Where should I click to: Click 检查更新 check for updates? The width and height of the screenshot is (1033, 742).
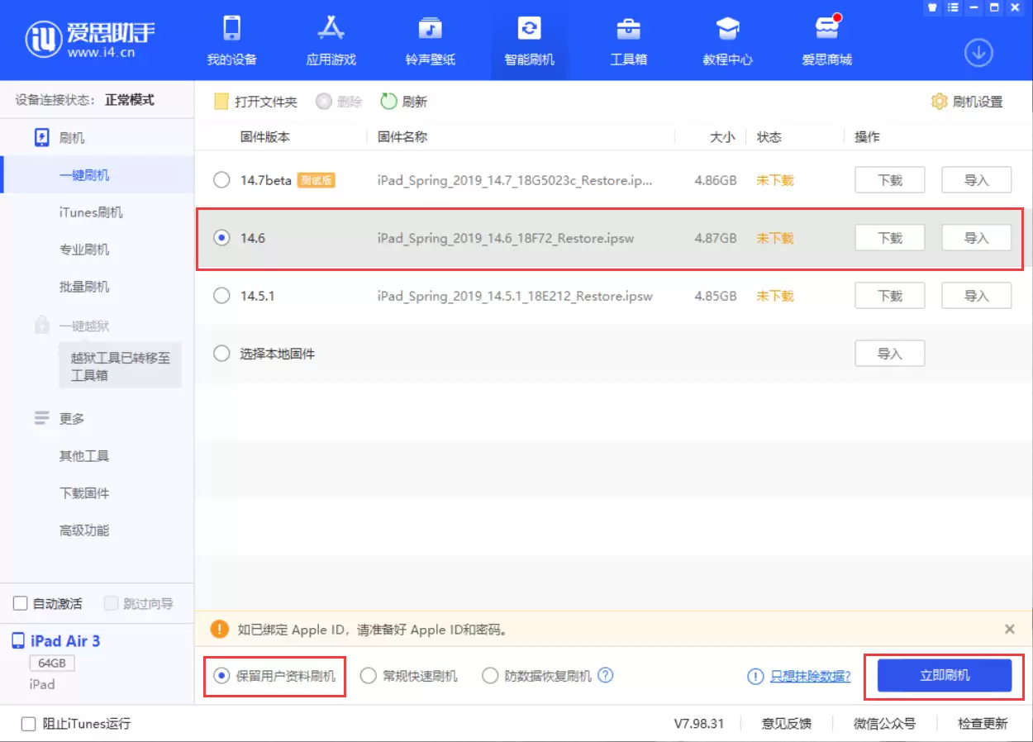(x=983, y=724)
